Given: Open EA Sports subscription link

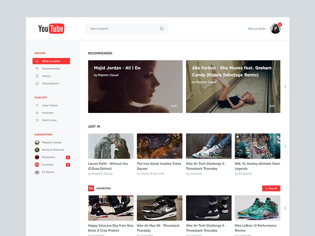Looking at the screenshot, I should tap(48, 172).
